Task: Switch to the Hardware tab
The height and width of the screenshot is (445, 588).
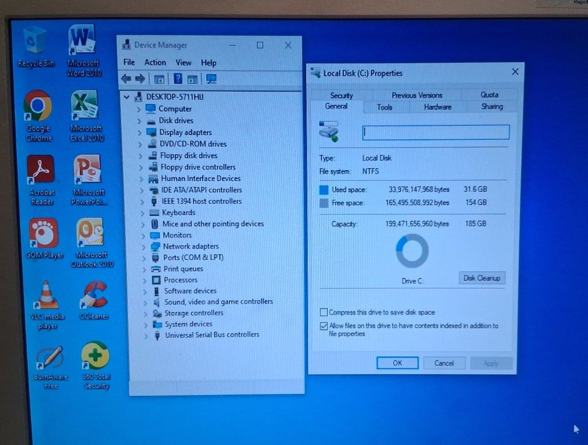Action: pos(438,107)
